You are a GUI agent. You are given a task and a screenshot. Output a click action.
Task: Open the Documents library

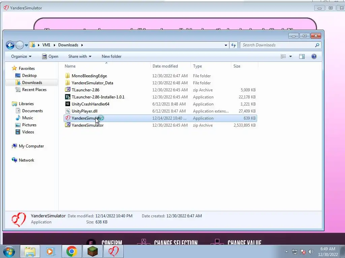(x=32, y=111)
